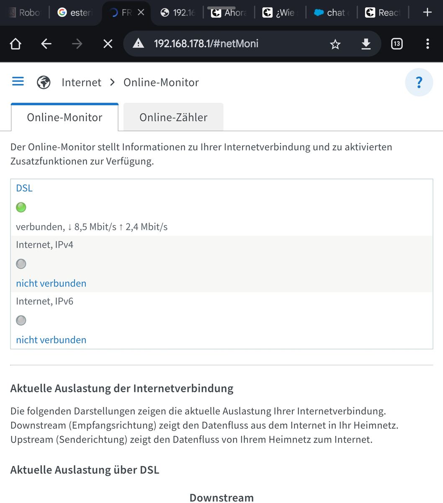
Task: Click the globe Internet icon
Action: coord(44,83)
